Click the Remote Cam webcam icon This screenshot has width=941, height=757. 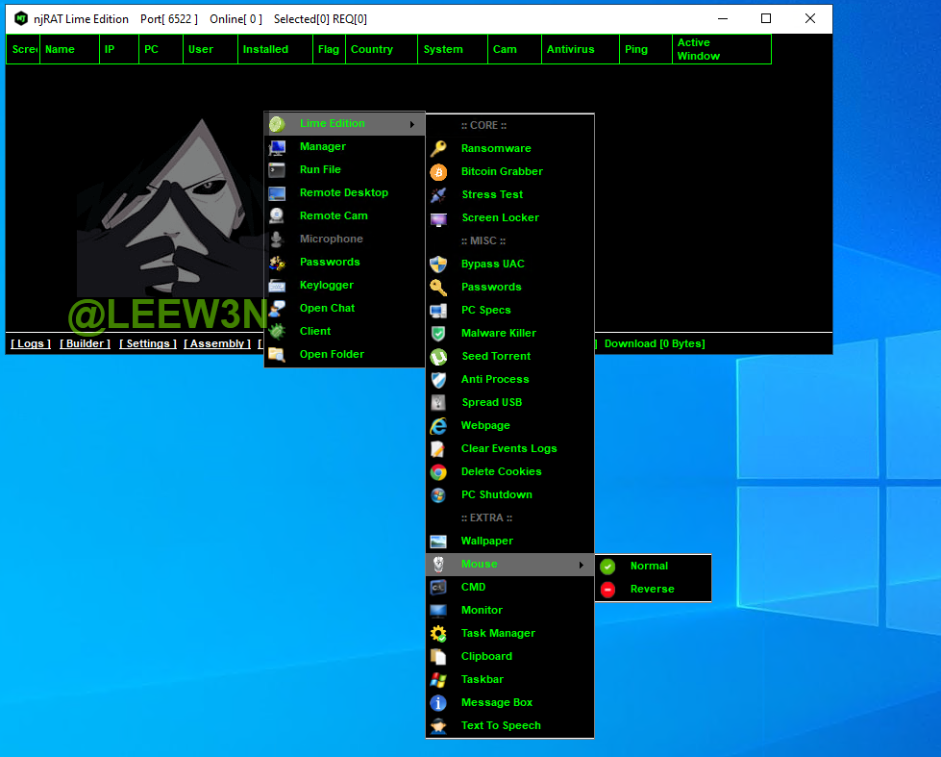pyautogui.click(x=277, y=215)
